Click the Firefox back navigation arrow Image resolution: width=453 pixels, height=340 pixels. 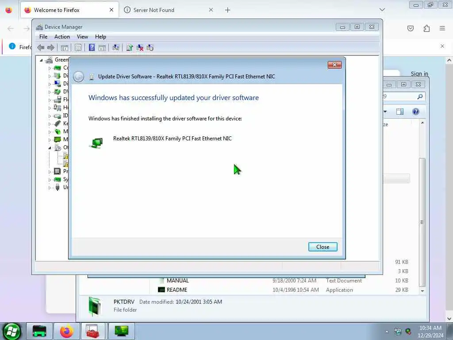(11, 28)
